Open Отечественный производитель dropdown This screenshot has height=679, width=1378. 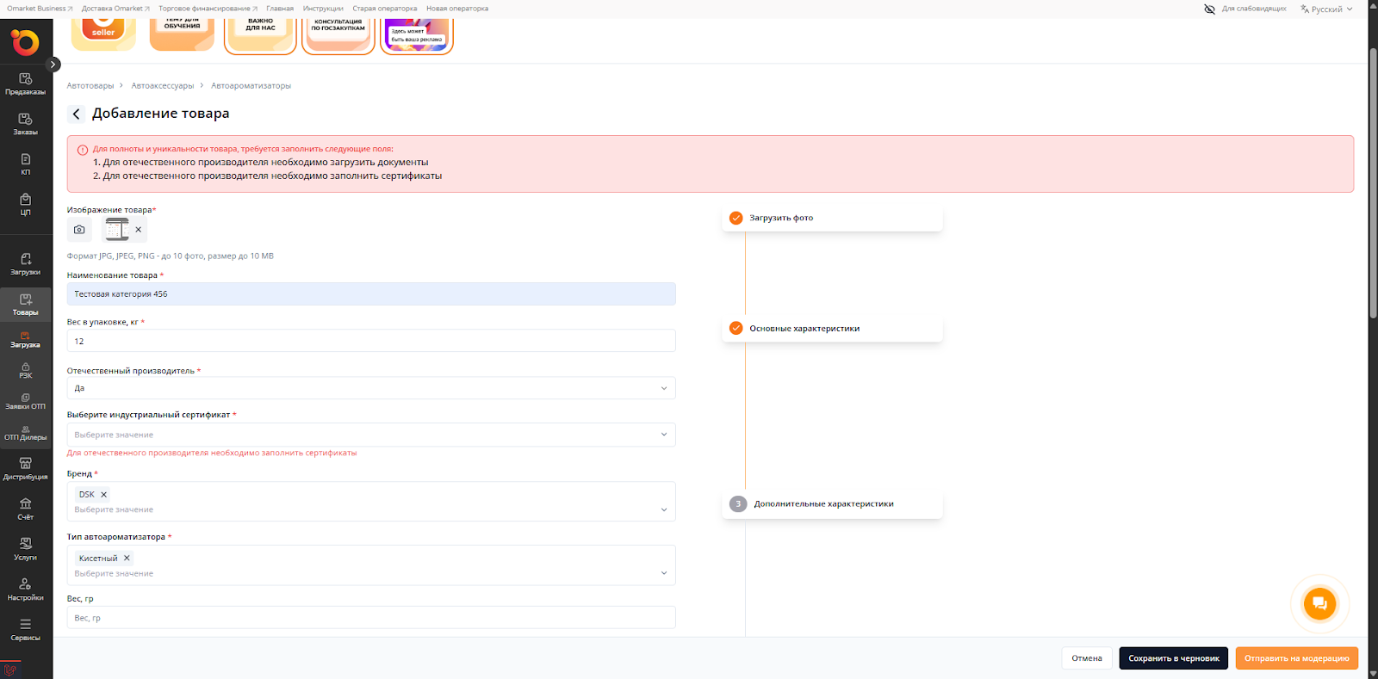(x=371, y=388)
